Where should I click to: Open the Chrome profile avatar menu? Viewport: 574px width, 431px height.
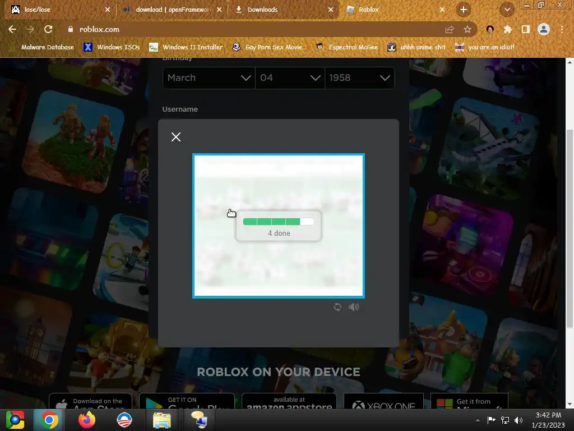(544, 29)
